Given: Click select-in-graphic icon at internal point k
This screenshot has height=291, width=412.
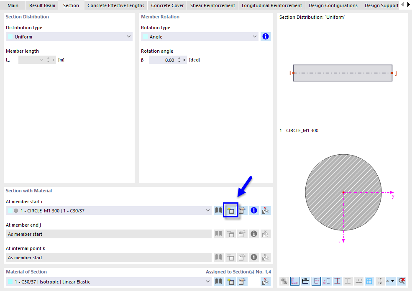Looking at the screenshot, I should click(x=266, y=257).
